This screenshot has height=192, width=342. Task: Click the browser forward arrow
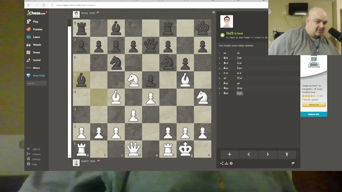[36, 5]
